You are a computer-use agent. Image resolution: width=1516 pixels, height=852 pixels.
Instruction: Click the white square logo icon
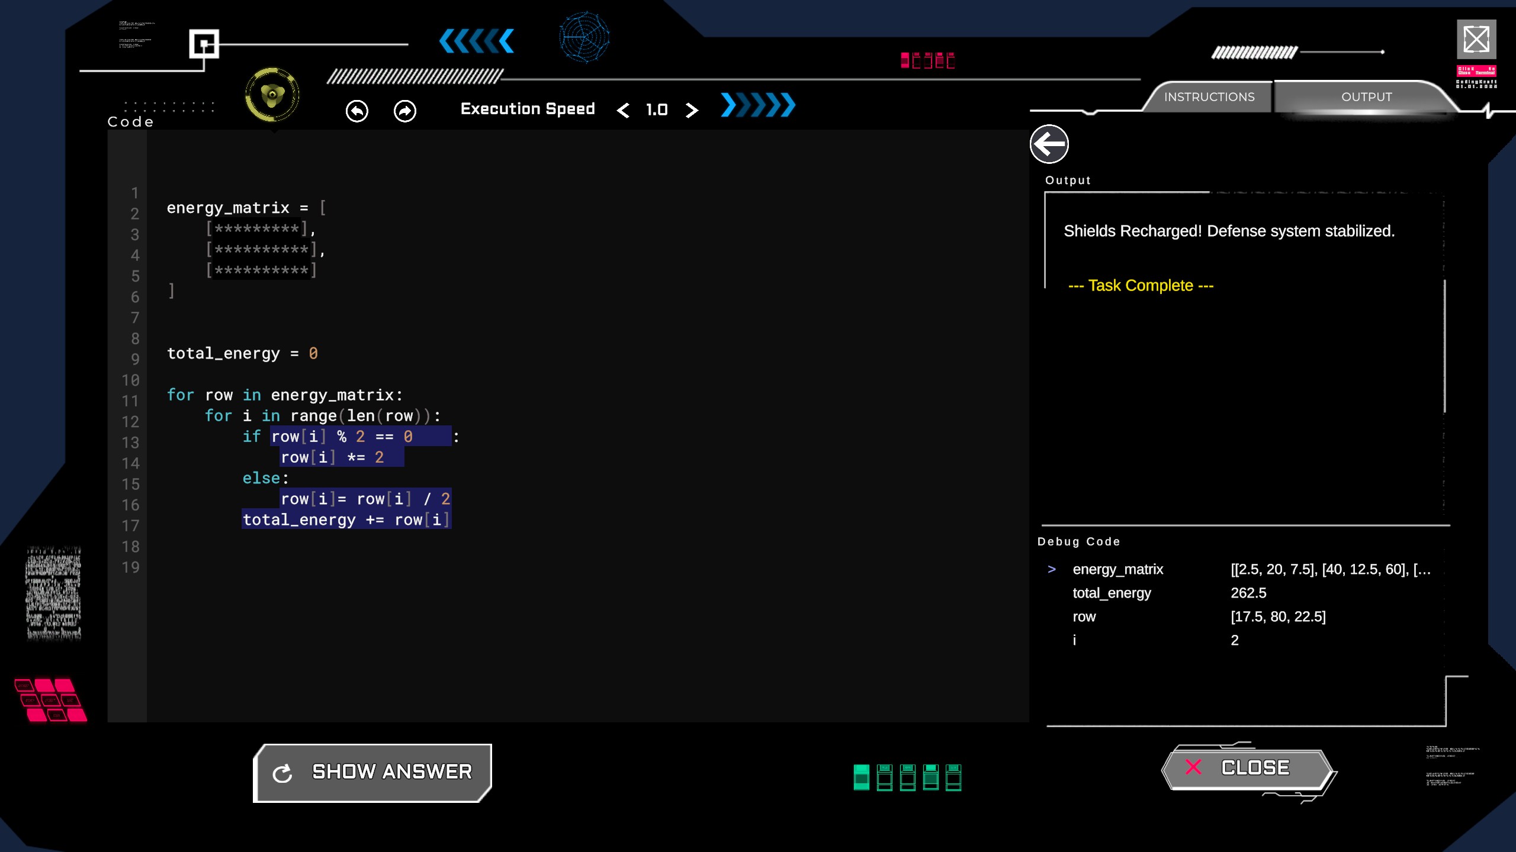(204, 44)
